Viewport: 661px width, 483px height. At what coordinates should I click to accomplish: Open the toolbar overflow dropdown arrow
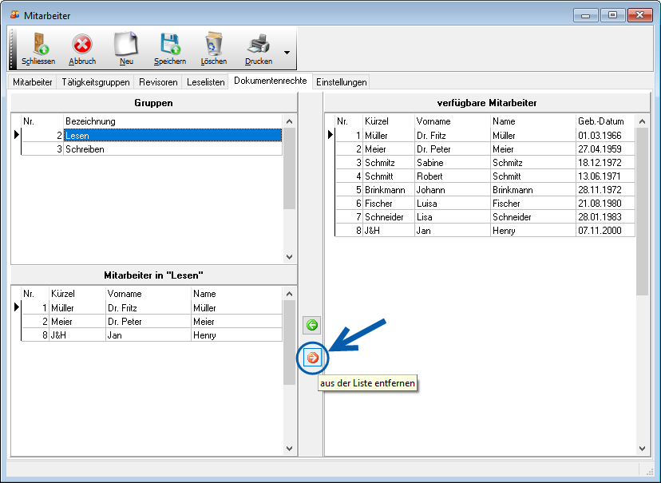point(287,53)
